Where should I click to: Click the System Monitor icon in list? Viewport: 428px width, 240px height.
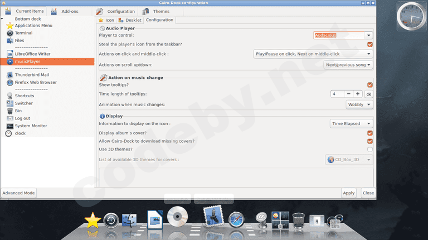pyautogui.click(x=10, y=126)
